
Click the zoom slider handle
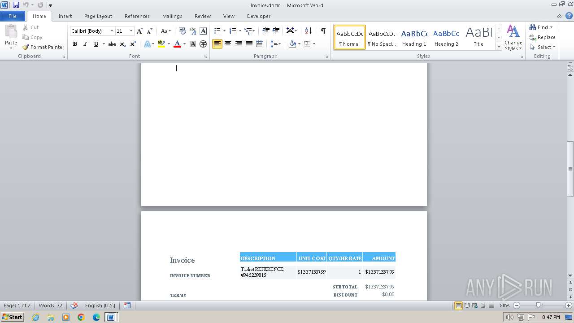point(539,306)
